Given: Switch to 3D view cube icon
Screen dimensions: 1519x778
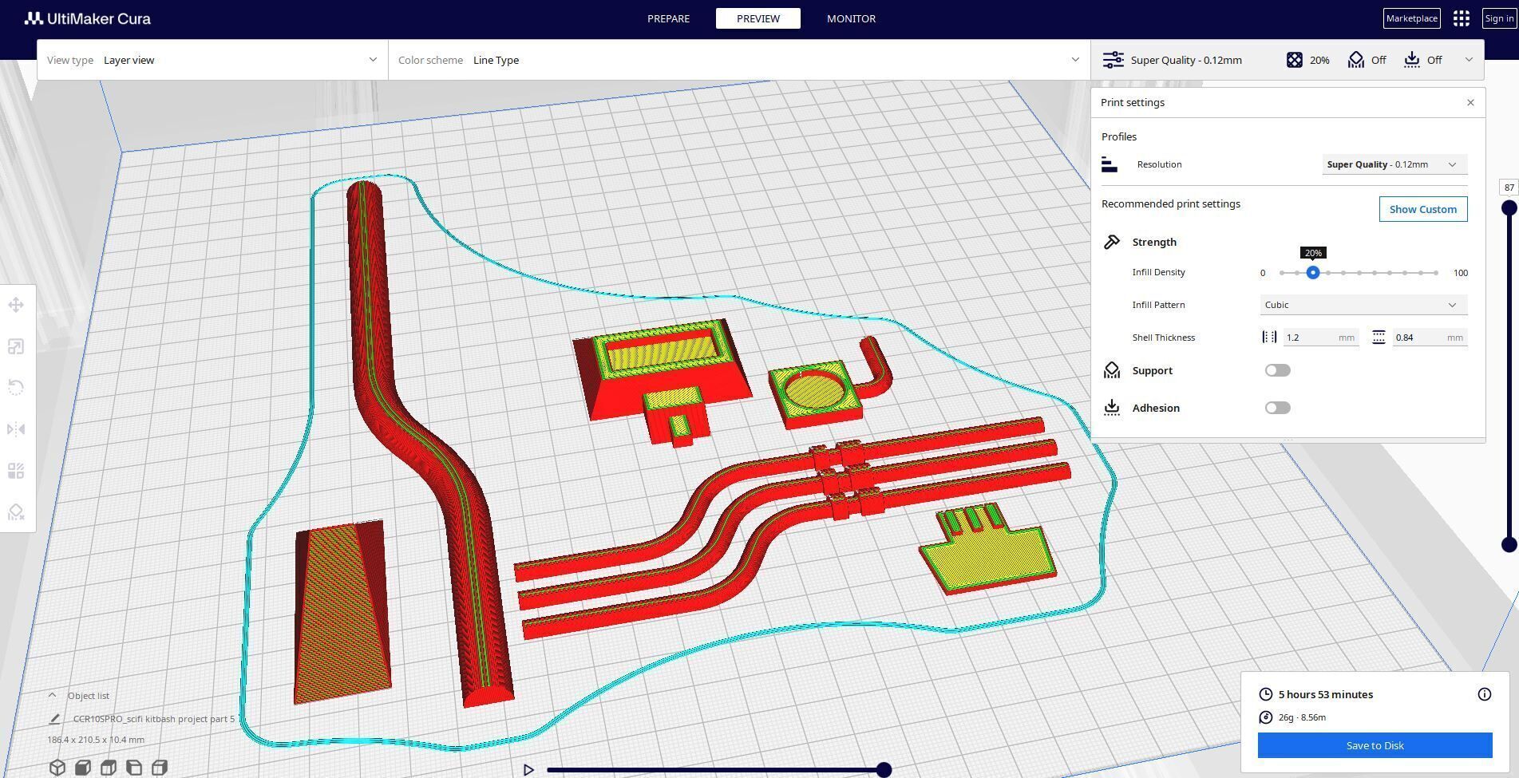Looking at the screenshot, I should (57, 768).
